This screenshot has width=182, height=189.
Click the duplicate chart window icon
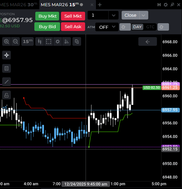pos(77,41)
